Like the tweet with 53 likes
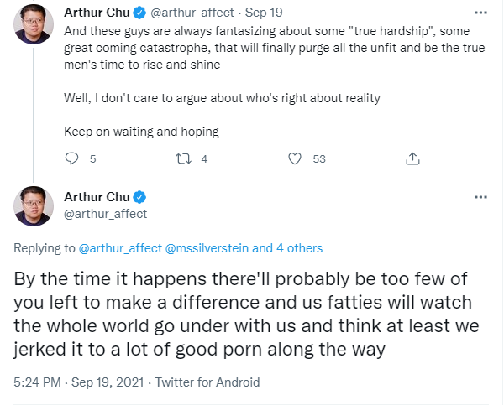This screenshot has width=504, height=405. click(x=295, y=158)
